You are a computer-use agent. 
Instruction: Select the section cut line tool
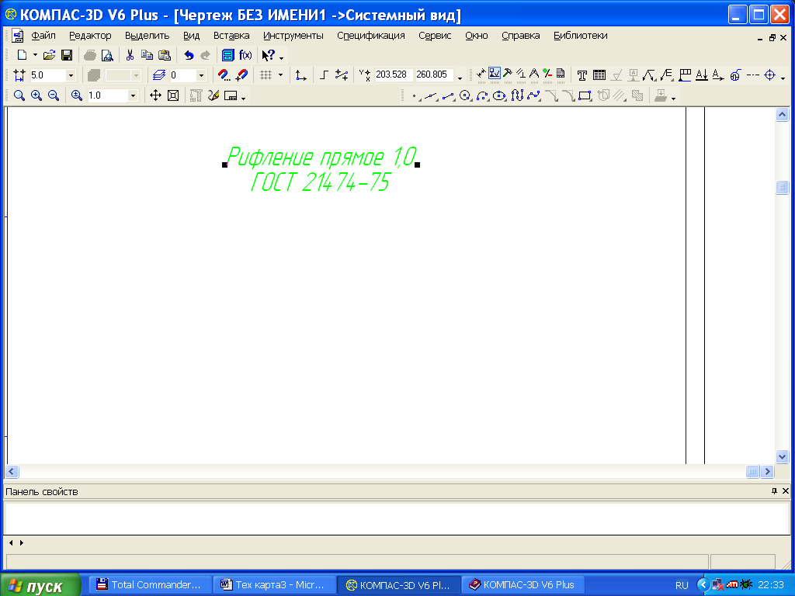(x=702, y=75)
